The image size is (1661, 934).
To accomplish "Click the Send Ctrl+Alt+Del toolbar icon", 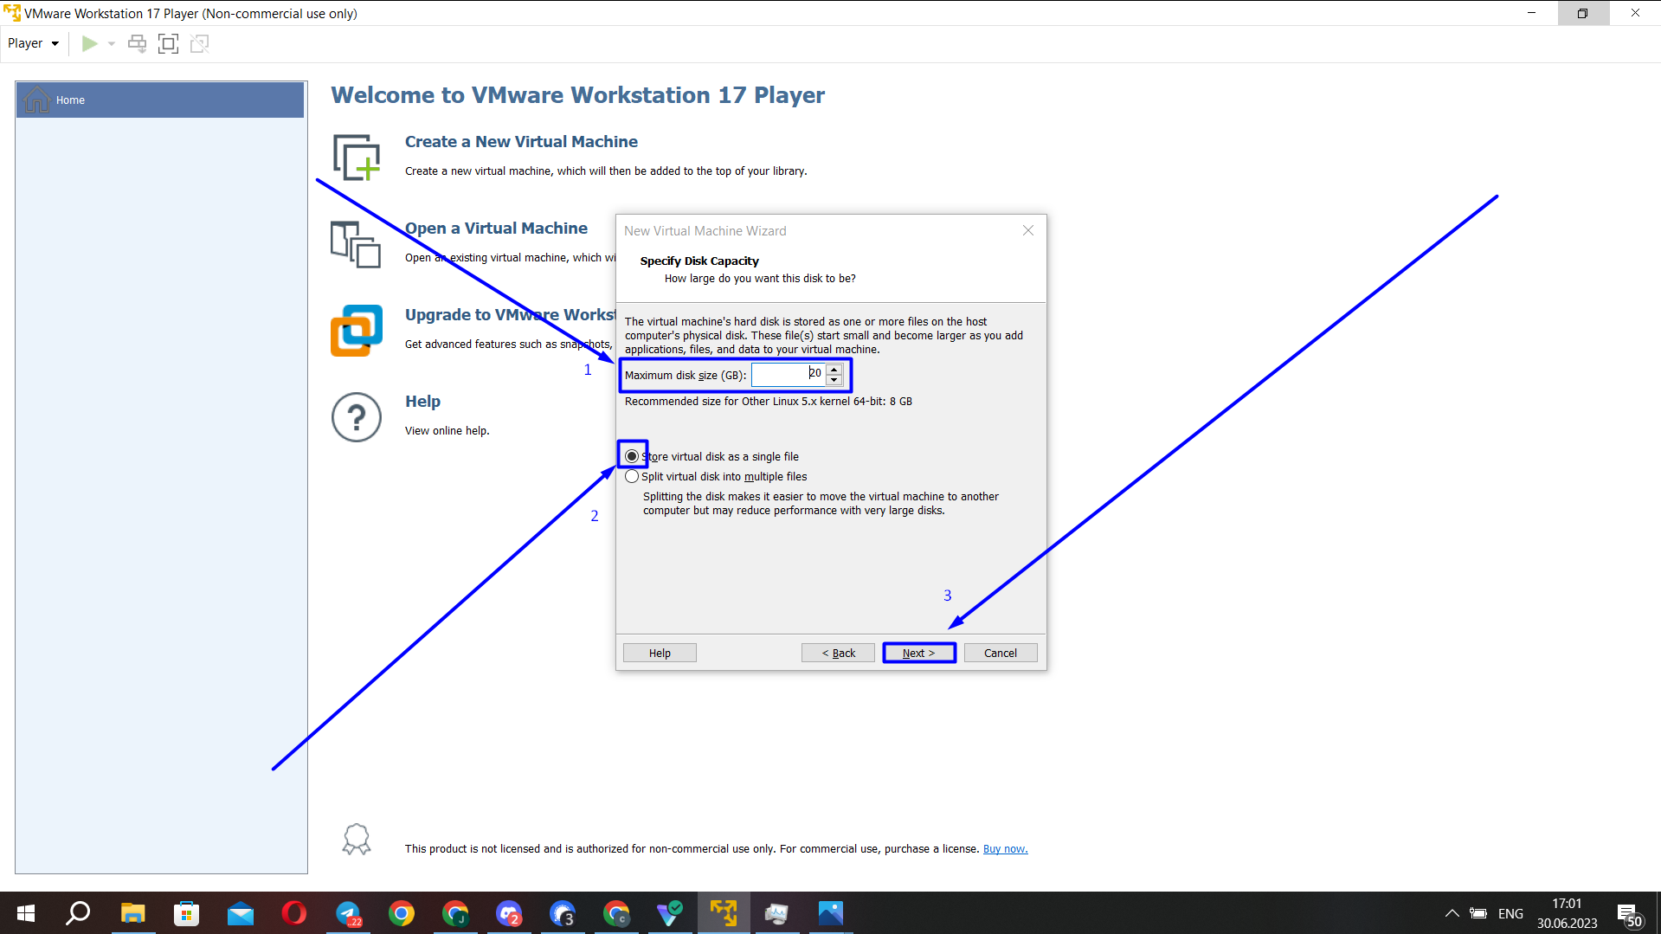I will click(137, 43).
